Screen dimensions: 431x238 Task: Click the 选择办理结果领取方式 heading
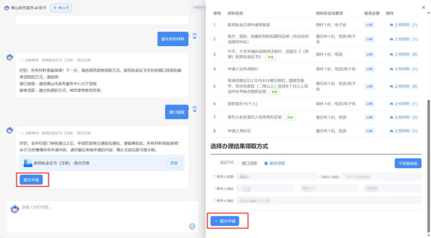[x=239, y=146]
